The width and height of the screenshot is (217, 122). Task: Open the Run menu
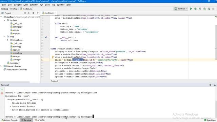41,5
